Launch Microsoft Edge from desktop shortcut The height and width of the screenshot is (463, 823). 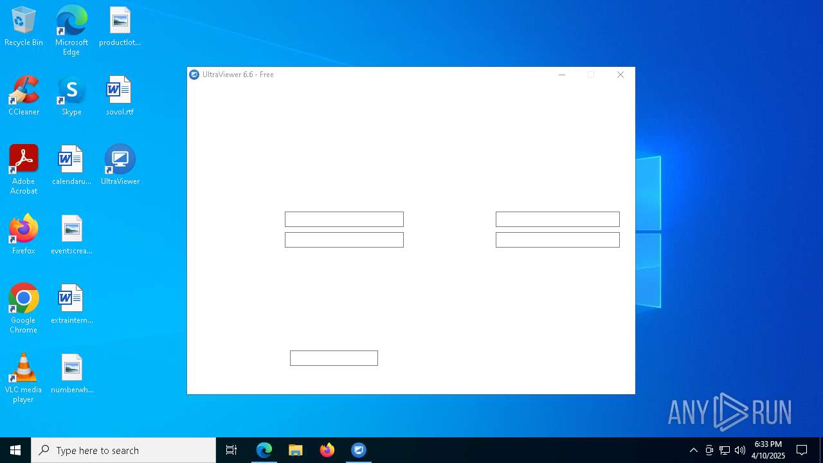(71, 30)
